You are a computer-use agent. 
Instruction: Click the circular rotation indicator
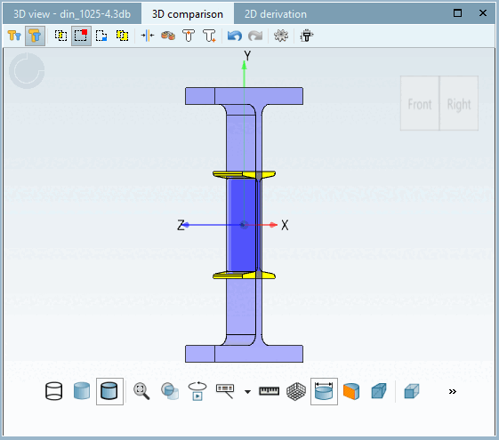click(27, 70)
